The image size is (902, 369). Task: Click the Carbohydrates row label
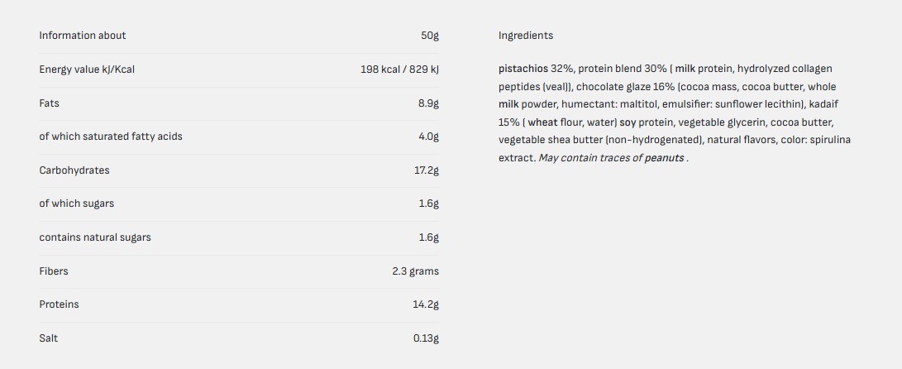click(74, 170)
